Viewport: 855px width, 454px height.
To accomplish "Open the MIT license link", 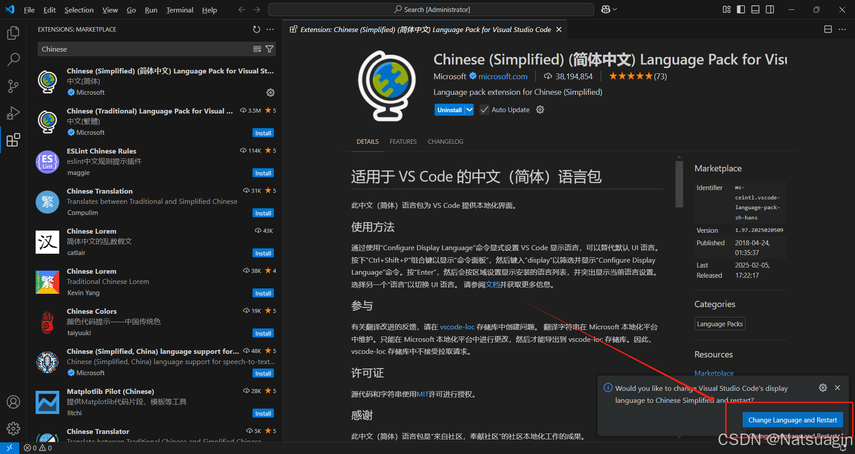I will pos(422,394).
